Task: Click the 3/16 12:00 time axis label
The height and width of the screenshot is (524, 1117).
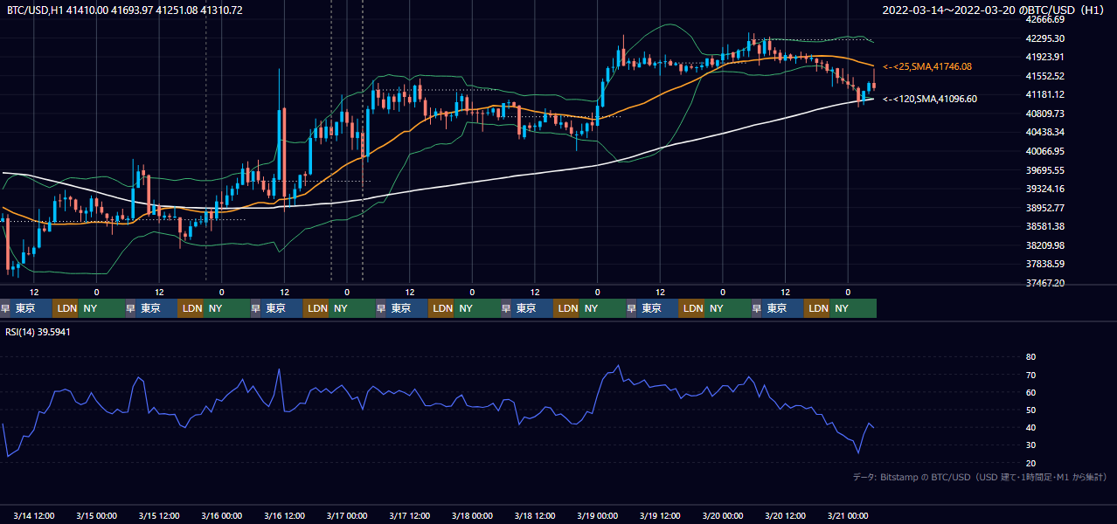Action: [285, 515]
